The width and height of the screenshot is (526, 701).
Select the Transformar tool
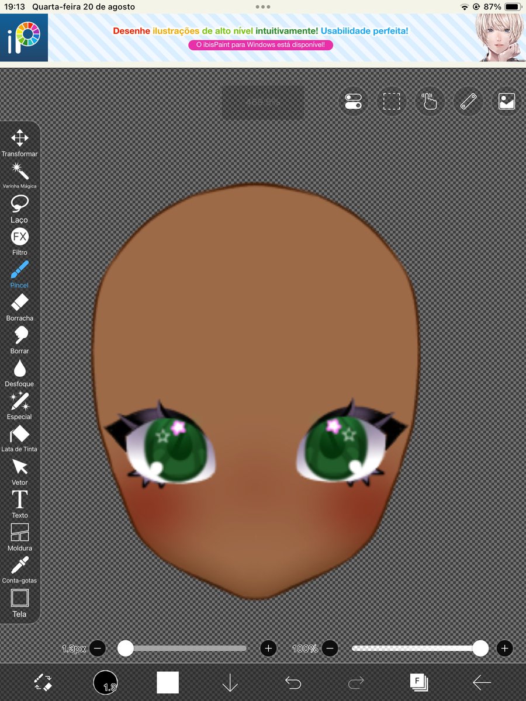(x=19, y=143)
